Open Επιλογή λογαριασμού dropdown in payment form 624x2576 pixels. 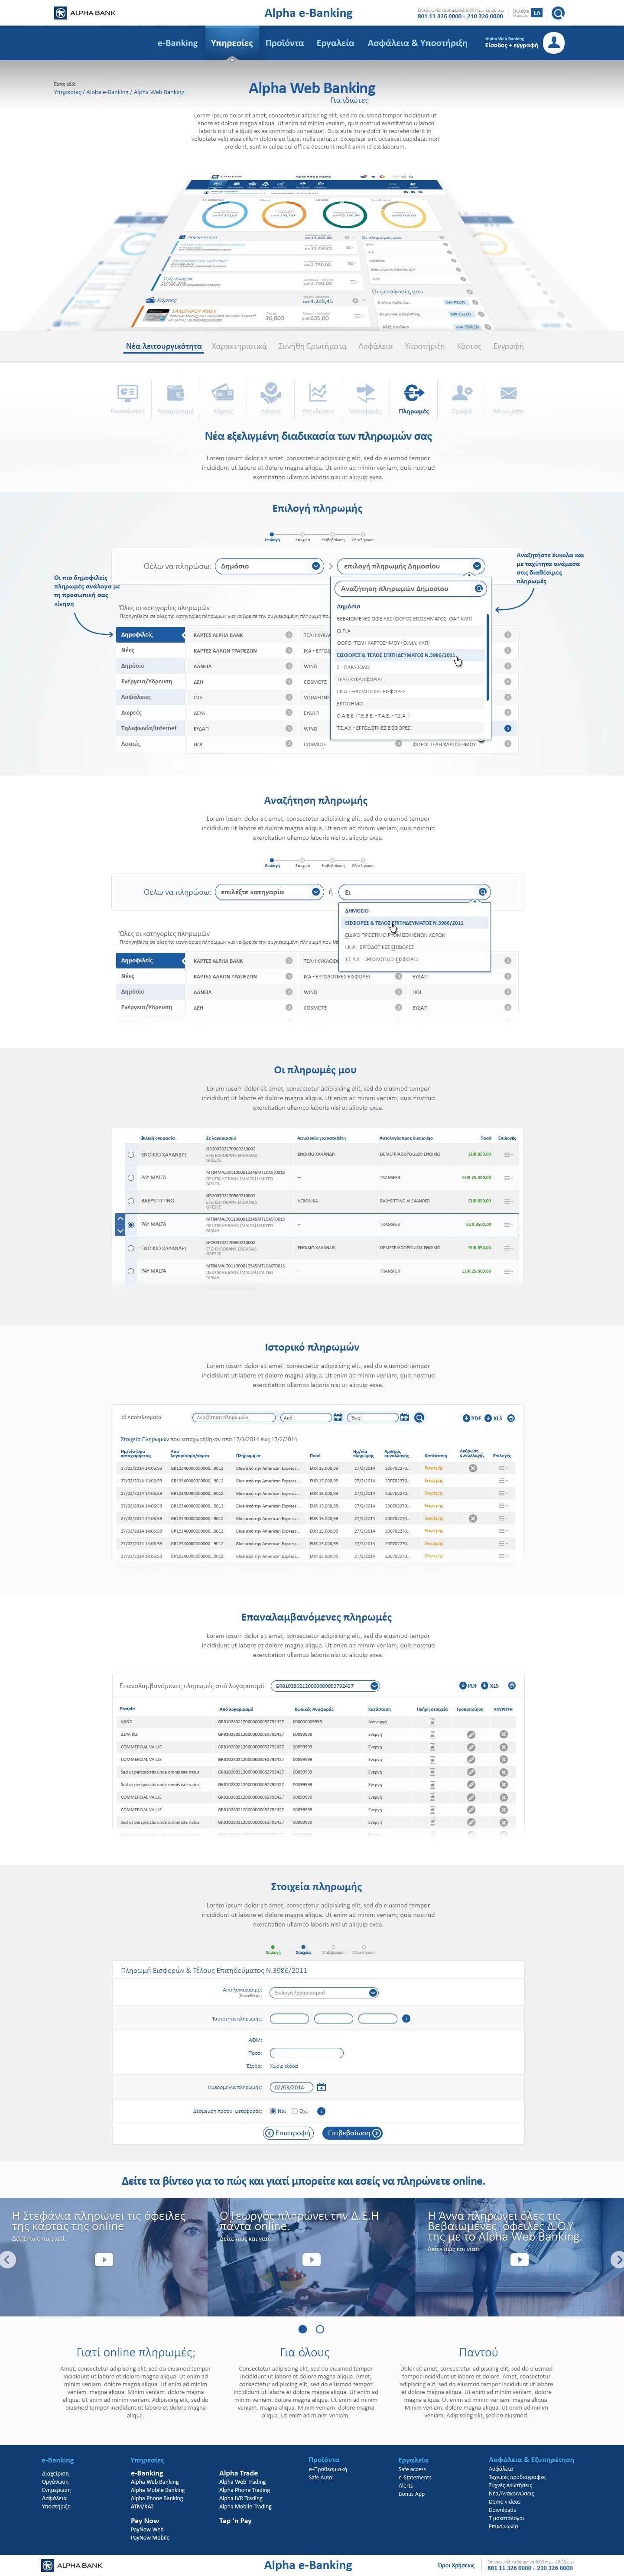[x=324, y=1993]
